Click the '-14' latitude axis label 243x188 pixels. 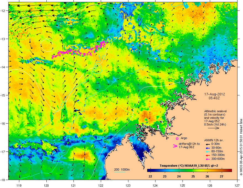(3, 67)
